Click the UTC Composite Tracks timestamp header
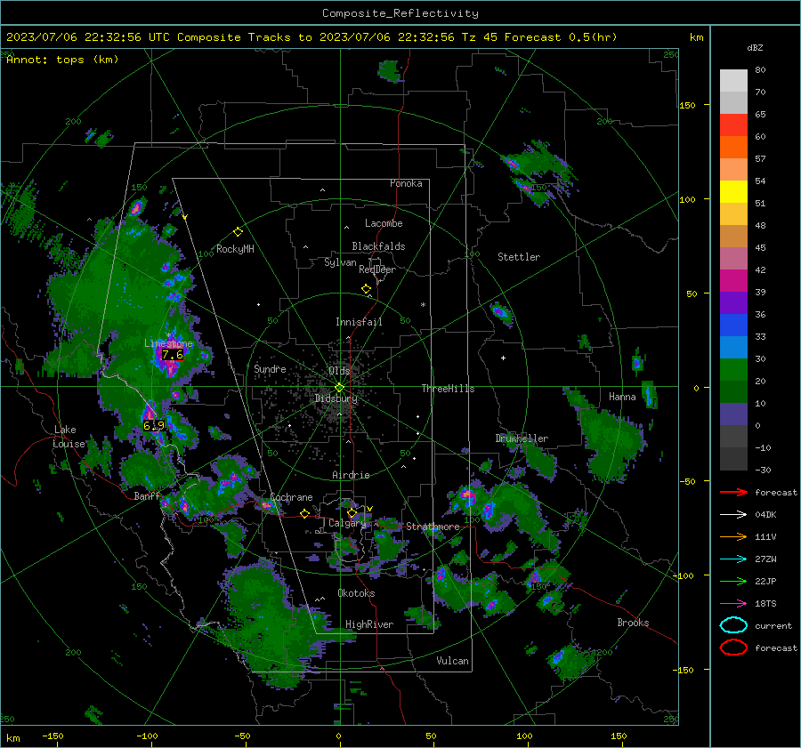The height and width of the screenshot is (748, 801). [311, 37]
